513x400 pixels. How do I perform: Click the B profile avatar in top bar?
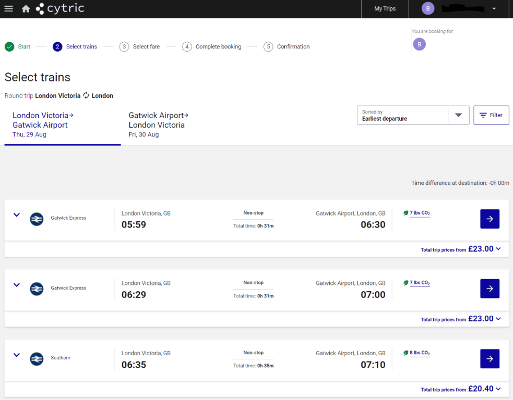point(428,8)
